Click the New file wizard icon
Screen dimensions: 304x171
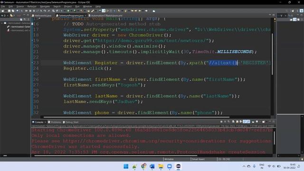coord(2,11)
